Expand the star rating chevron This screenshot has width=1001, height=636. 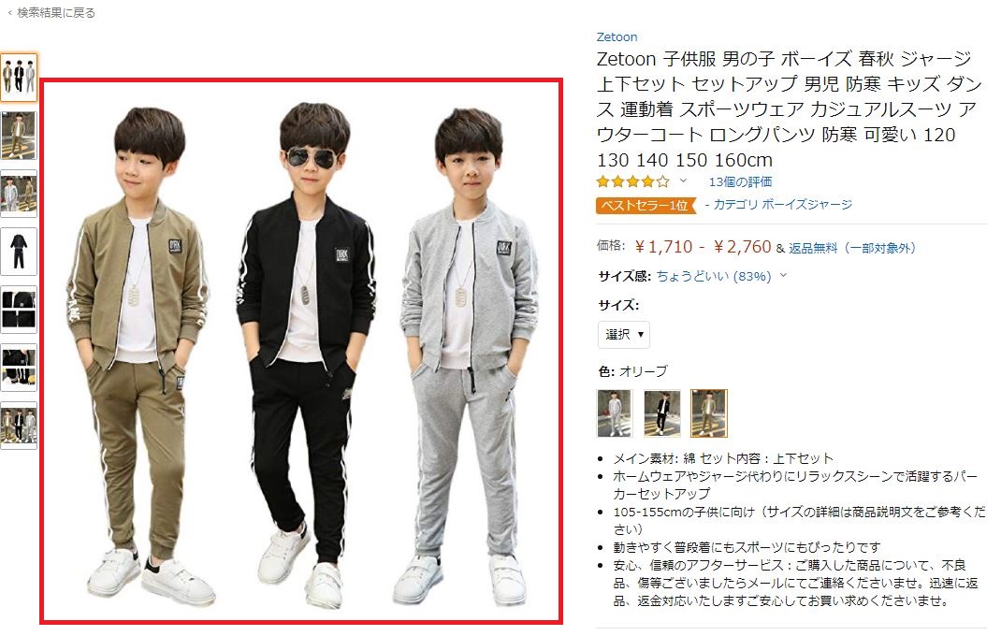[683, 181]
